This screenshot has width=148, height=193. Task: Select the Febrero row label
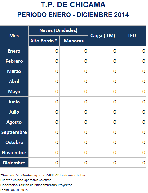pos(14,61)
